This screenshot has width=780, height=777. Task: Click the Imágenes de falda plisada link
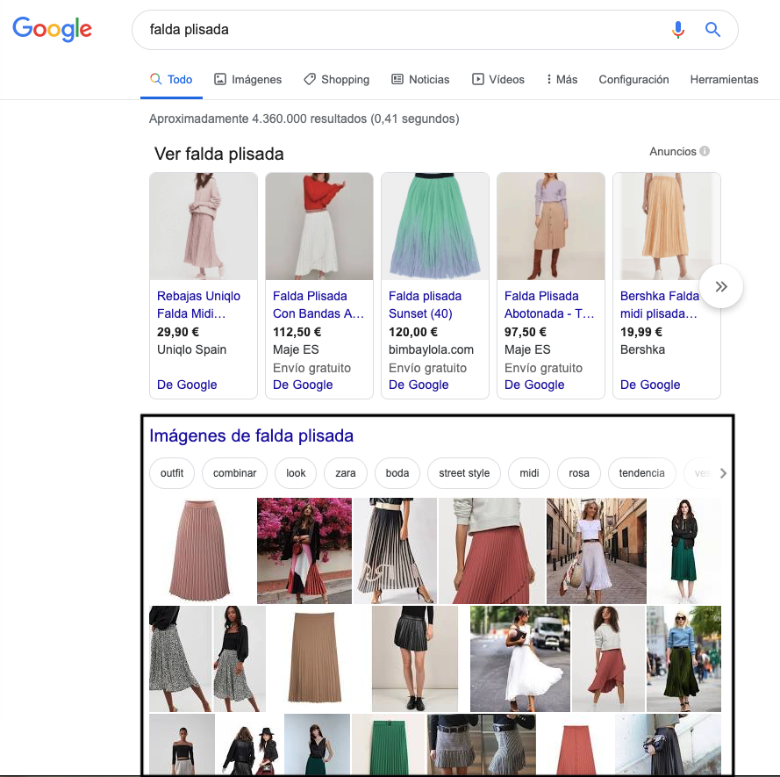(252, 435)
